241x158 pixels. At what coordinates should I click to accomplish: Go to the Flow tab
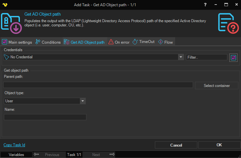(x=166, y=42)
